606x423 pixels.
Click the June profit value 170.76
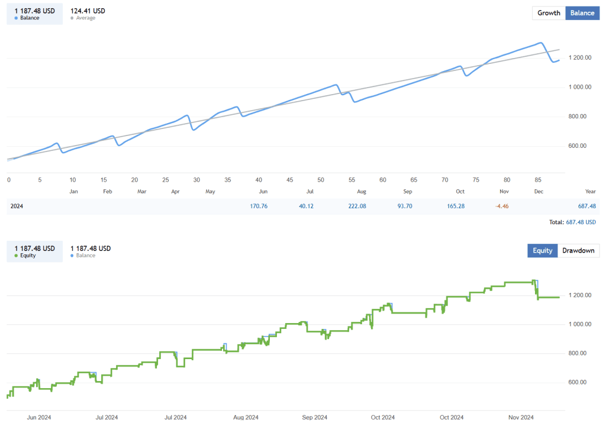coord(259,206)
